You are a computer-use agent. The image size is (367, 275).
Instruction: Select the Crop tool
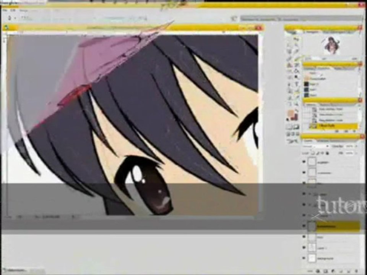coord(290,51)
